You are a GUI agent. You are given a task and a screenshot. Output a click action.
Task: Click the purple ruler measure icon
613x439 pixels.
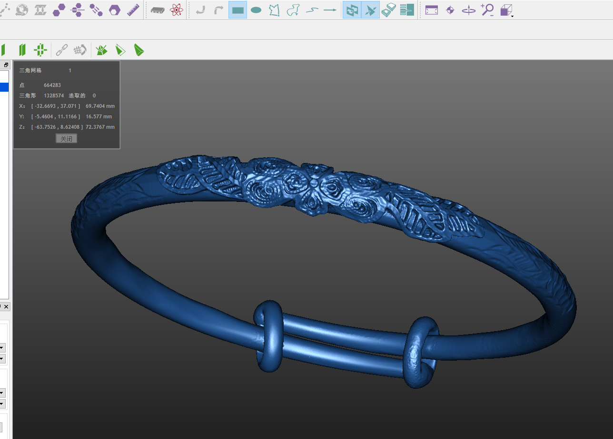pyautogui.click(x=133, y=10)
